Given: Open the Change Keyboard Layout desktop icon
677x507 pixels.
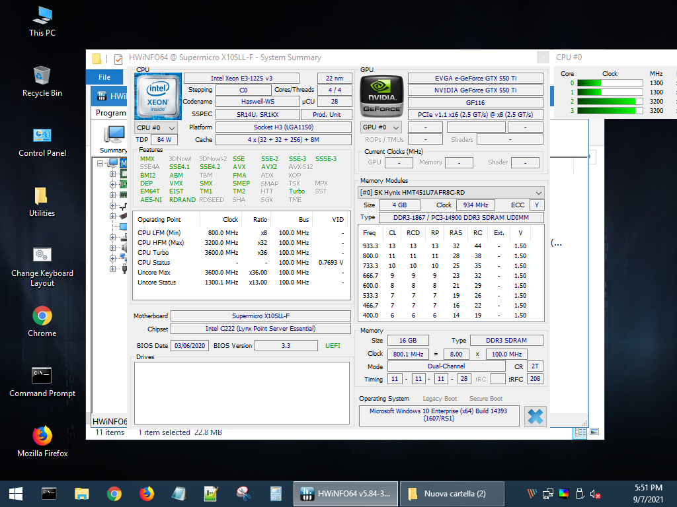Looking at the screenshot, I should (42, 267).
